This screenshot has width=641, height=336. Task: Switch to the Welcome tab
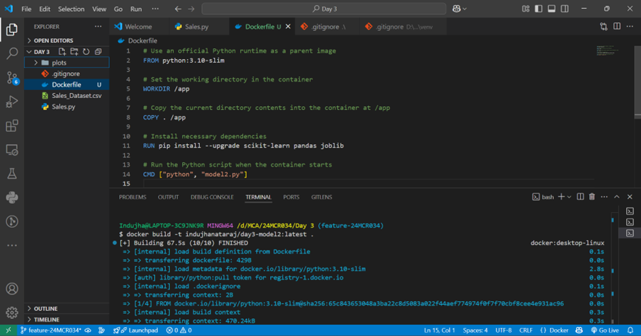(x=138, y=27)
